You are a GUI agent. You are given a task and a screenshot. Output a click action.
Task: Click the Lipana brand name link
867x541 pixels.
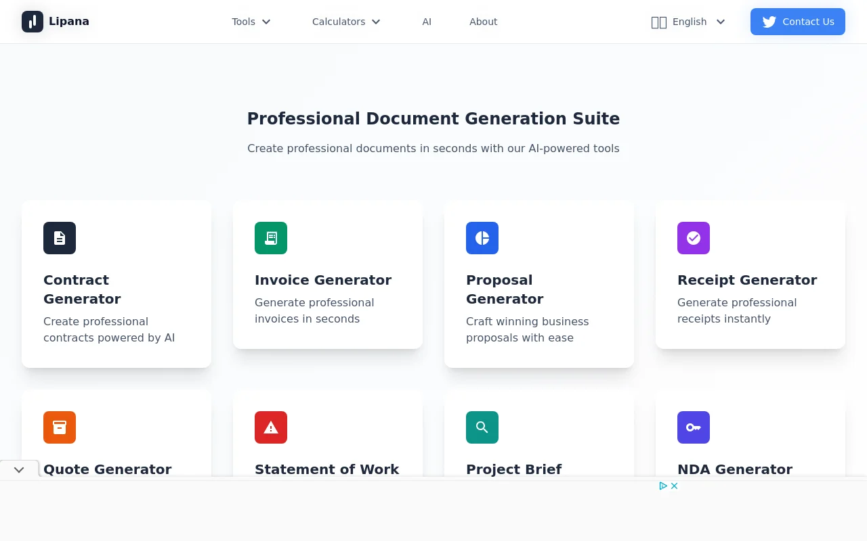click(x=69, y=22)
